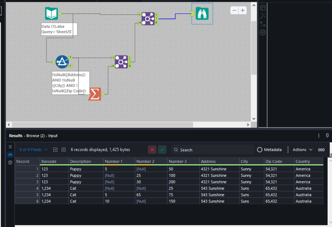The height and width of the screenshot is (227, 332).
Task: Click the Number 3 column header
Action: click(183, 162)
